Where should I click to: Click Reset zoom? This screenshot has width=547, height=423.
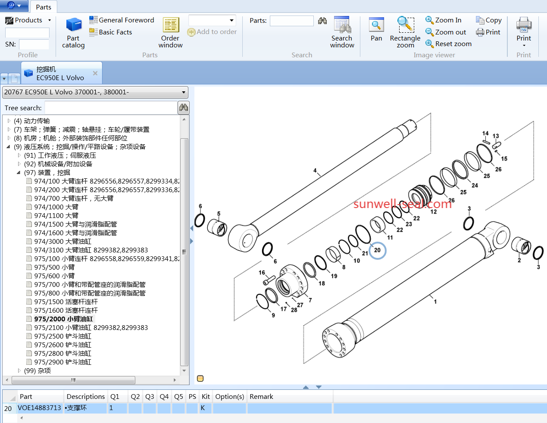448,44
